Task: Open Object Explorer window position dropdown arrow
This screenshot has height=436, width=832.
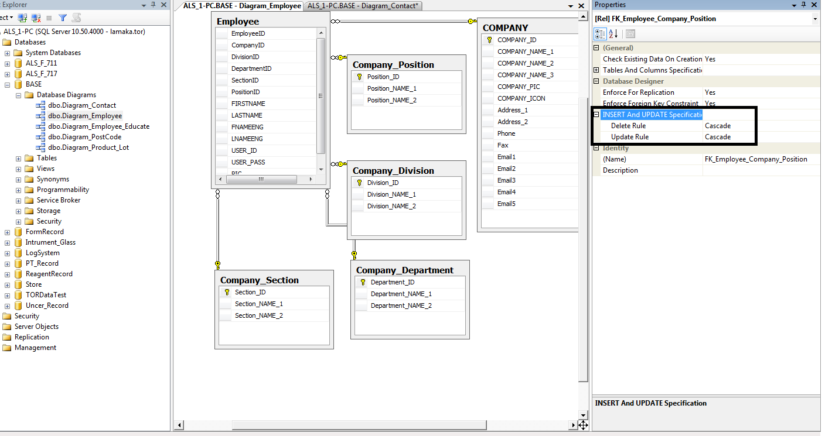Action: click(144, 5)
